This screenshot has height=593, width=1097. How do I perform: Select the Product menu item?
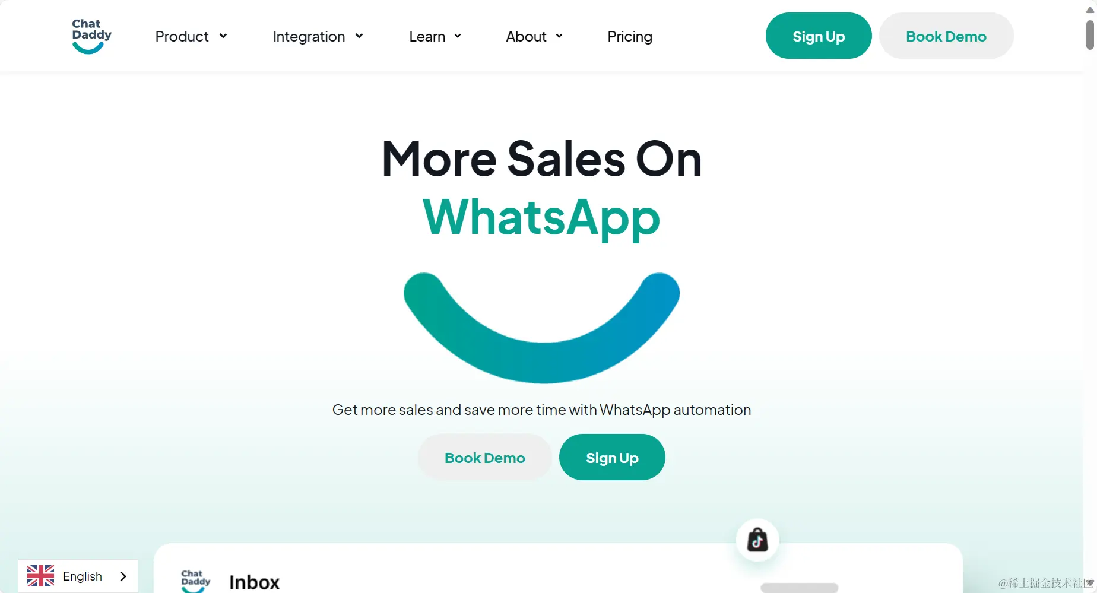coord(182,37)
